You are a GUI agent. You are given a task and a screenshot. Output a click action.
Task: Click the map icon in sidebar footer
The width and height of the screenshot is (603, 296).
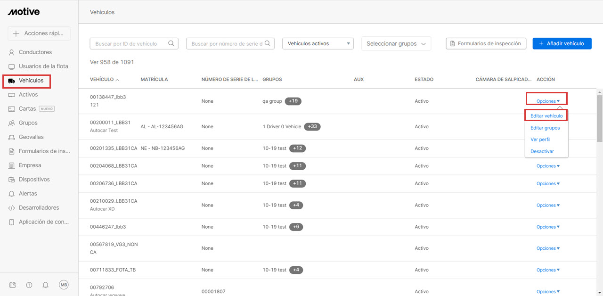point(13,285)
